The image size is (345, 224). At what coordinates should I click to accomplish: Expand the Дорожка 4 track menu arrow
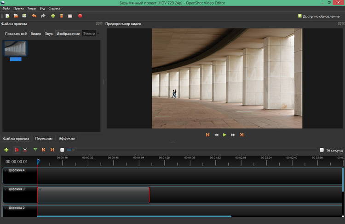(6, 170)
